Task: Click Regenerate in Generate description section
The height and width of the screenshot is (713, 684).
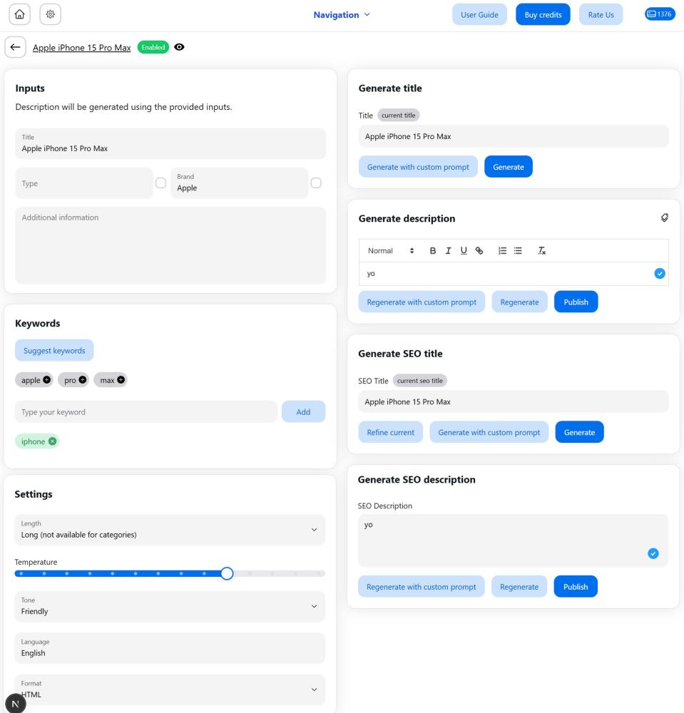Action: (519, 302)
